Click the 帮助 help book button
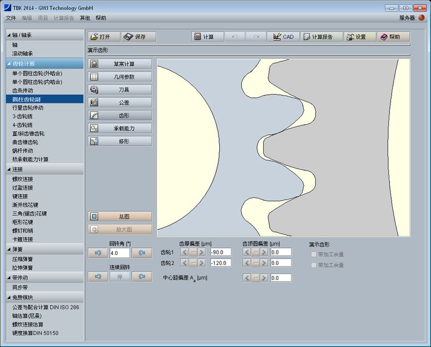This screenshot has width=431, height=347. 393,36
